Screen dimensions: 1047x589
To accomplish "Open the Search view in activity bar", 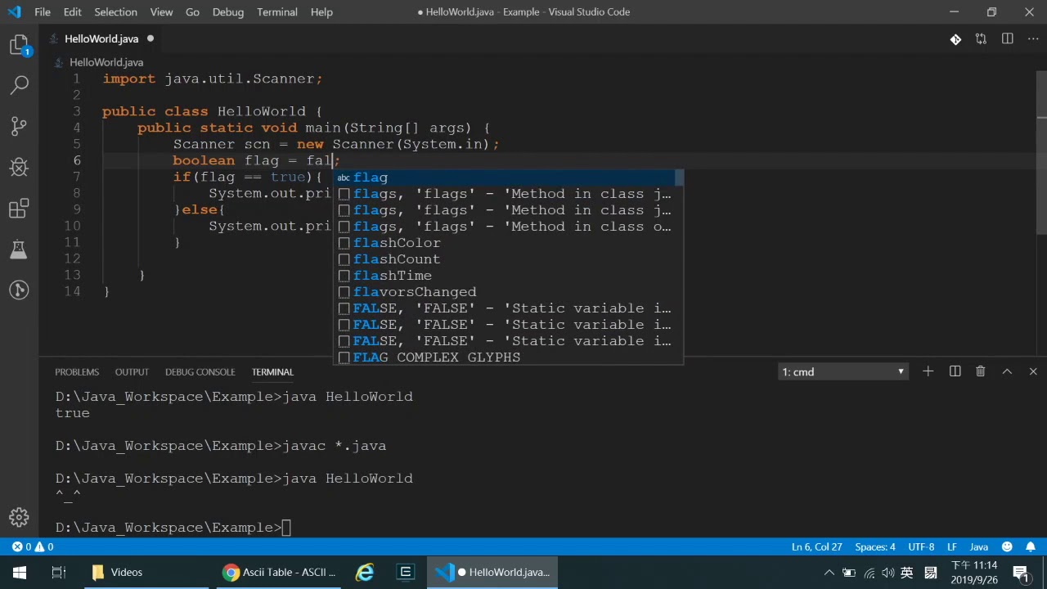I will tap(19, 85).
